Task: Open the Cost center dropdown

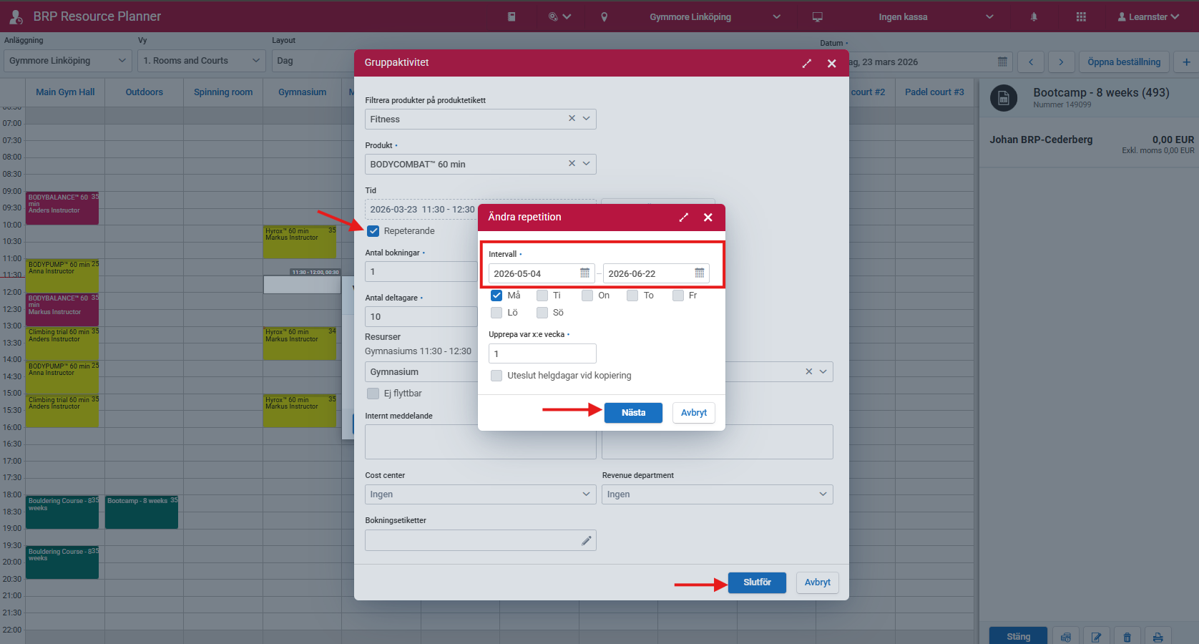Action: [x=480, y=494]
